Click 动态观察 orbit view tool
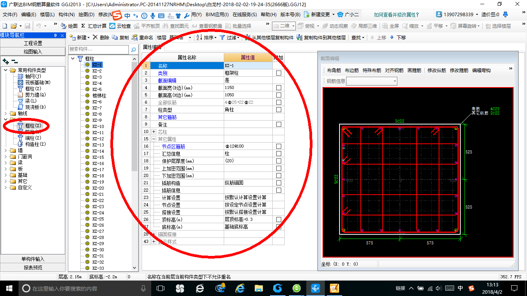This screenshot has height=296, width=527. pos(335,26)
